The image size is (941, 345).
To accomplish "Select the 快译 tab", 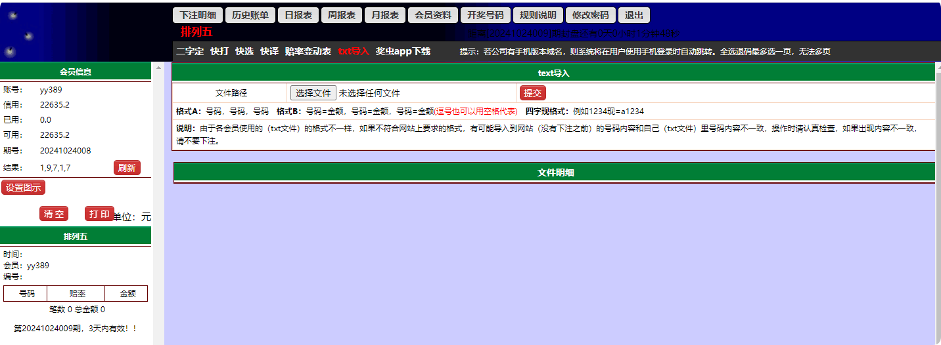I will coord(269,51).
